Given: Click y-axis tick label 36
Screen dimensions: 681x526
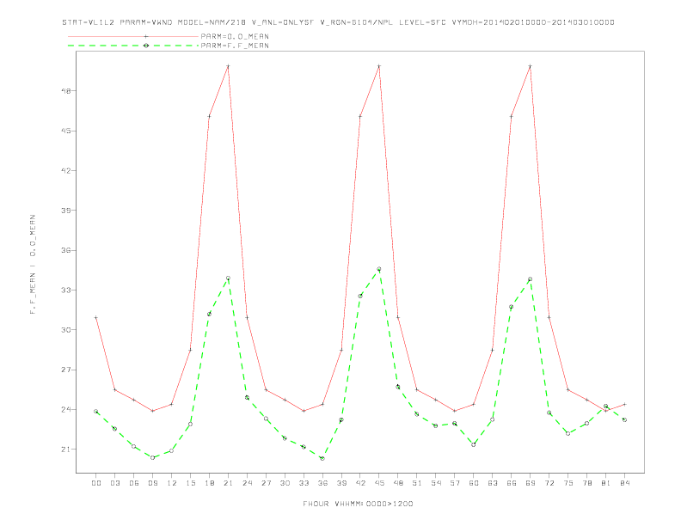Looking at the screenshot, I should [66, 250].
